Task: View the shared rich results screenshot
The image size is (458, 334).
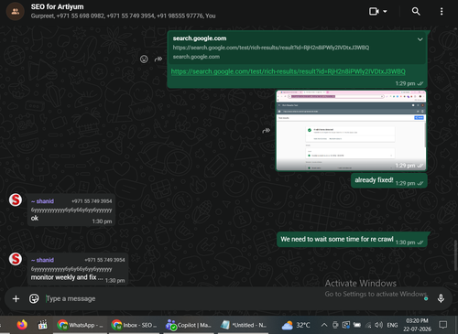Action: (x=351, y=130)
